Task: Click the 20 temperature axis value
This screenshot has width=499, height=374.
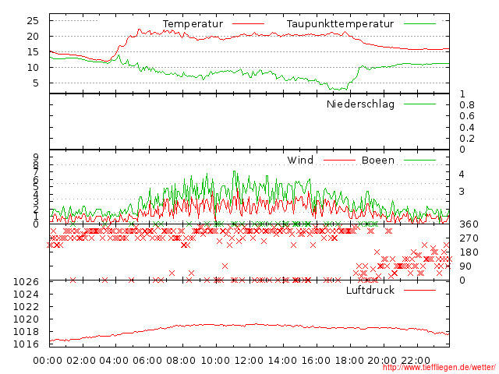Action: pyautogui.click(x=33, y=37)
